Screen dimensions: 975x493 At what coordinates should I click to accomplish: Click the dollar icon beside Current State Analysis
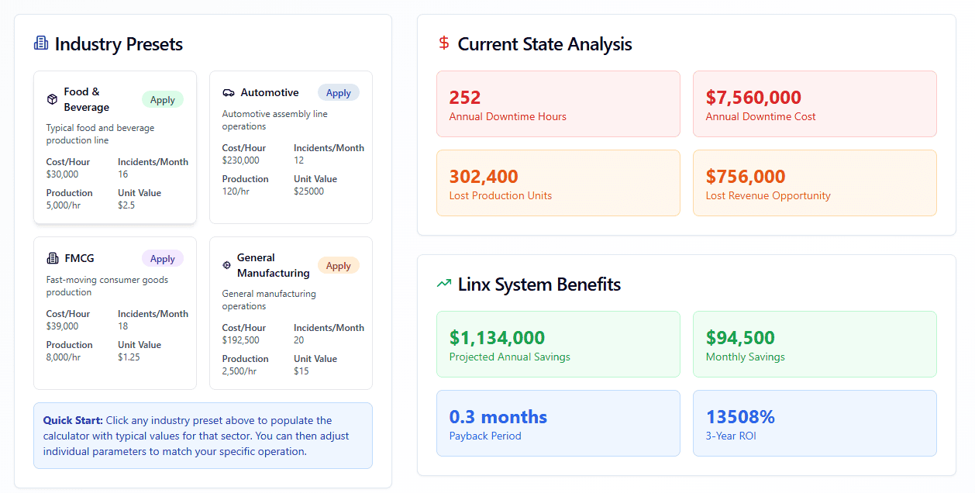pyautogui.click(x=444, y=43)
